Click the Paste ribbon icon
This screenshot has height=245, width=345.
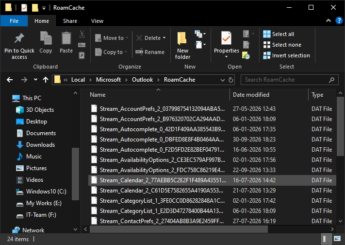click(66, 38)
